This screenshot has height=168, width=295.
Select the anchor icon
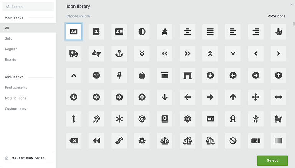coord(119,53)
